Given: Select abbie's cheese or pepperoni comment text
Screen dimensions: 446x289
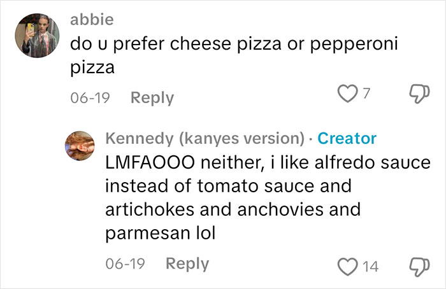Looking at the screenshot, I should 234,55.
